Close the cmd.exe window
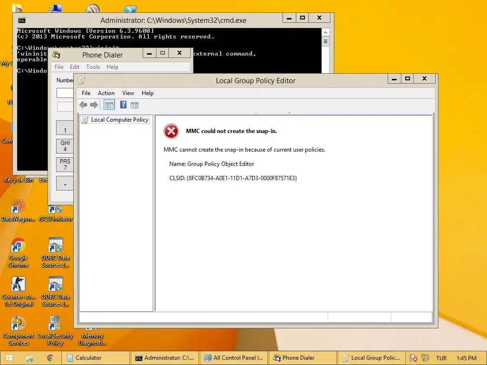 [319, 18]
